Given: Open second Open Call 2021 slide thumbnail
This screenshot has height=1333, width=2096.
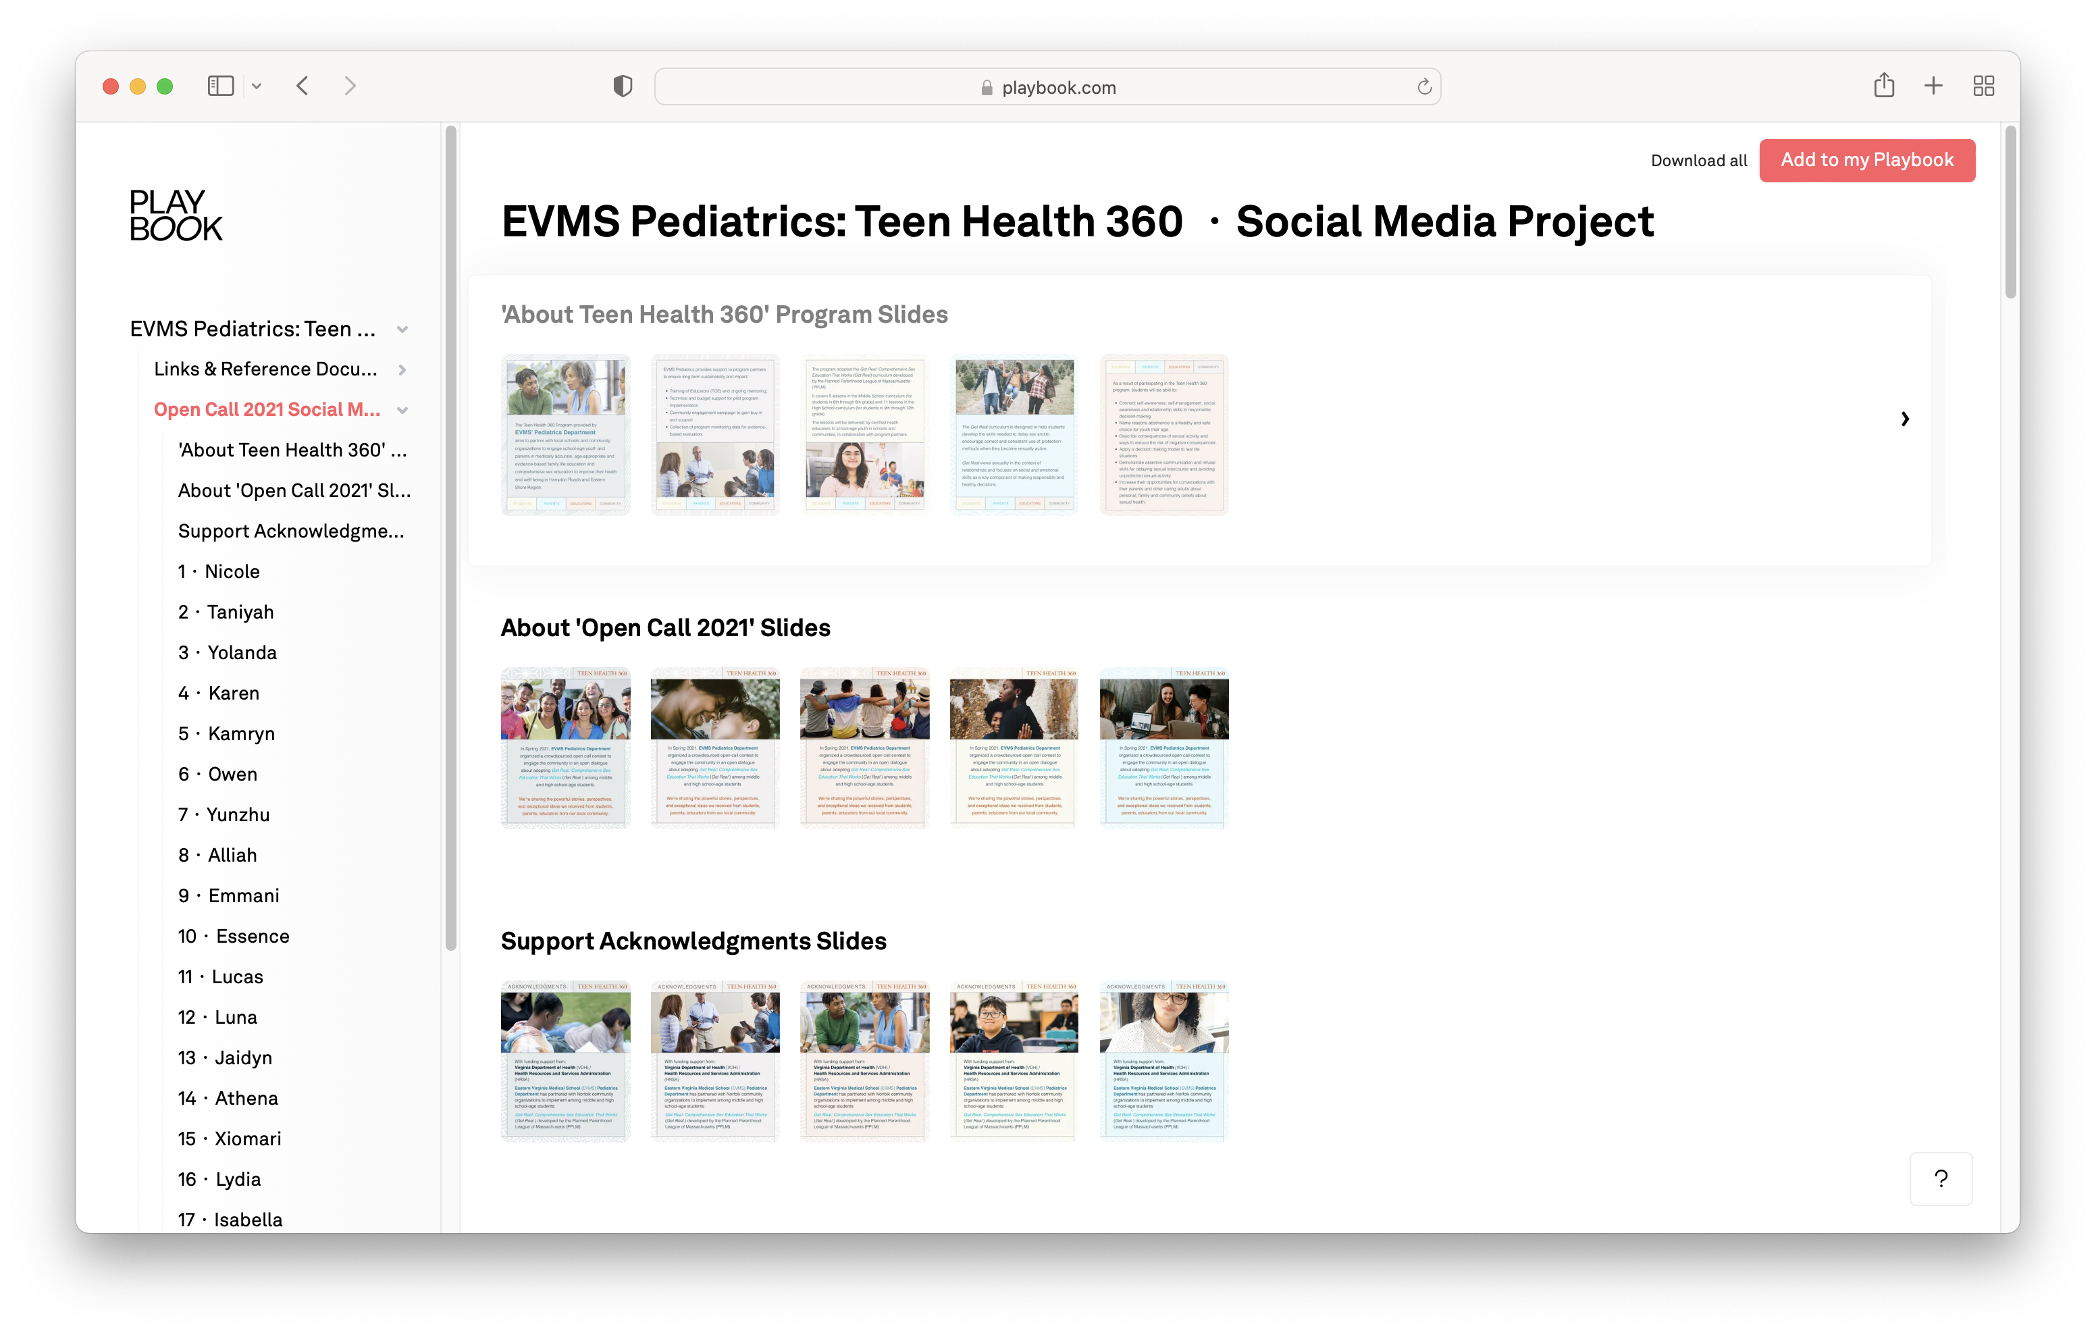Looking at the screenshot, I should click(x=716, y=748).
